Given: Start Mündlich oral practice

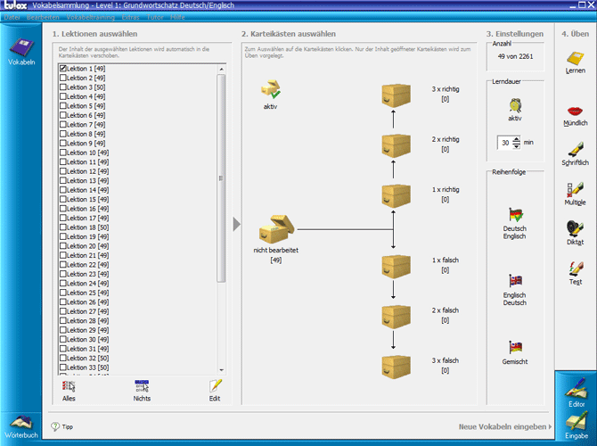Looking at the screenshot, I should coord(575,111).
